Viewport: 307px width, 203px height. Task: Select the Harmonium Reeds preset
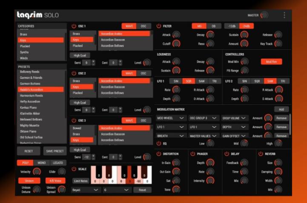tap(41, 95)
